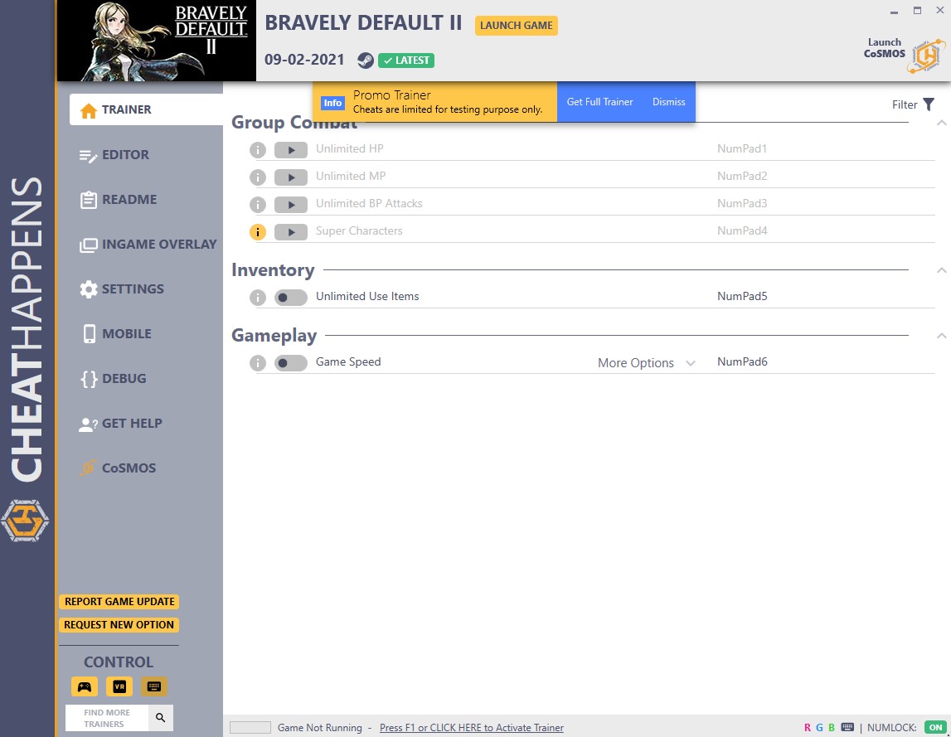This screenshot has height=737, width=951.
Task: Click info icon for Game Speed
Action: 258,363
